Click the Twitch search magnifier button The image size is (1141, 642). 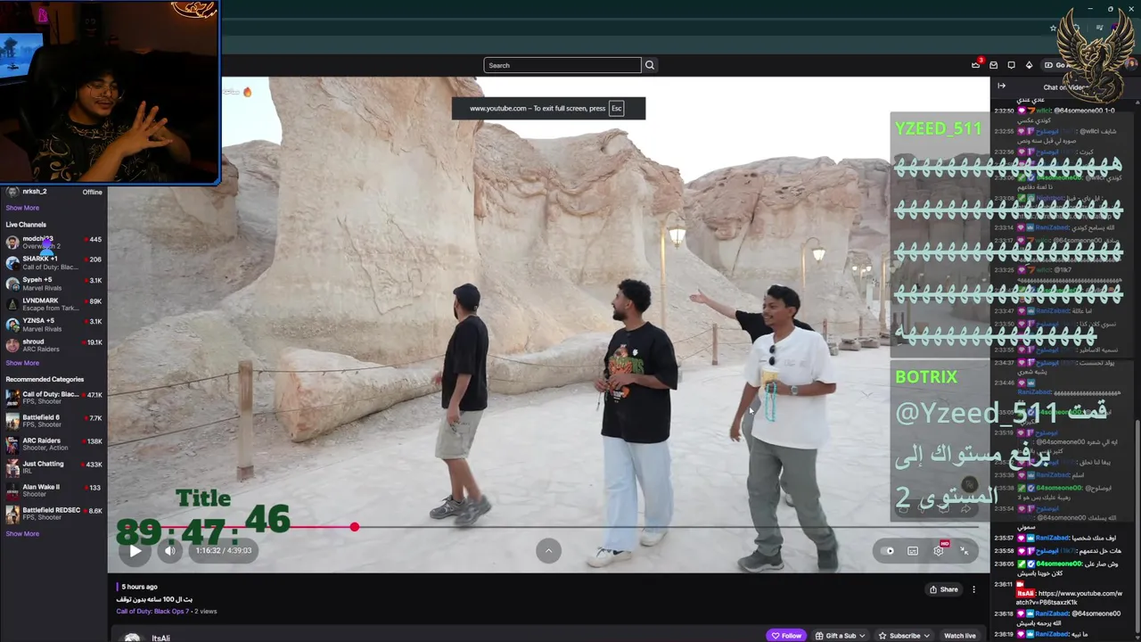point(650,65)
